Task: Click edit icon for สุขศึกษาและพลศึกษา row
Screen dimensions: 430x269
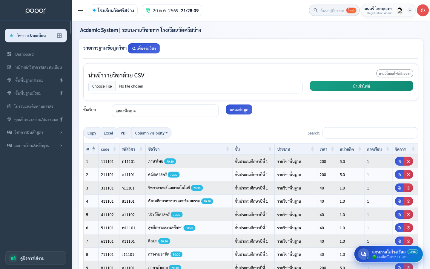Action: [x=399, y=228]
